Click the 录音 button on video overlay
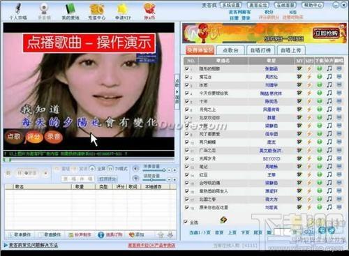The height and width of the screenshot is (256, 349). click(x=54, y=137)
